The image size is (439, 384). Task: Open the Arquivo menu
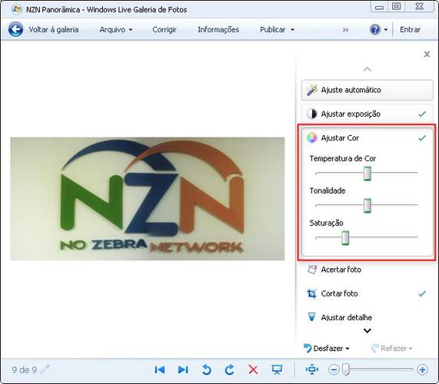(x=115, y=30)
